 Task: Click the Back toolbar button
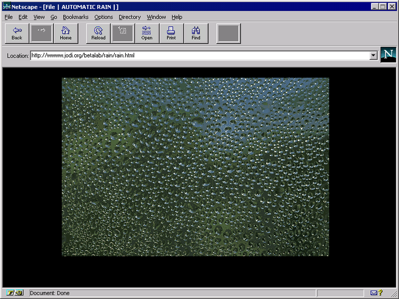pyautogui.click(x=17, y=34)
